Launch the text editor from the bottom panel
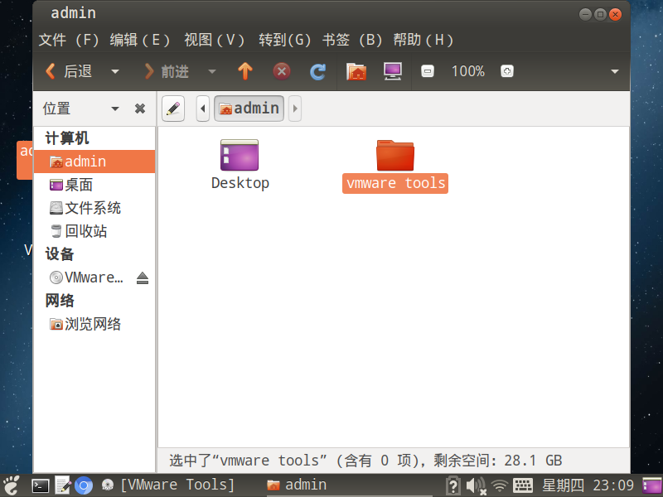 63,485
